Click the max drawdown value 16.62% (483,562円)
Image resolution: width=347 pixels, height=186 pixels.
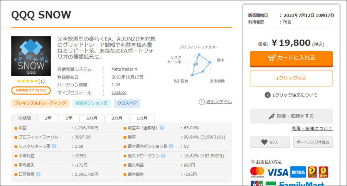204,156
